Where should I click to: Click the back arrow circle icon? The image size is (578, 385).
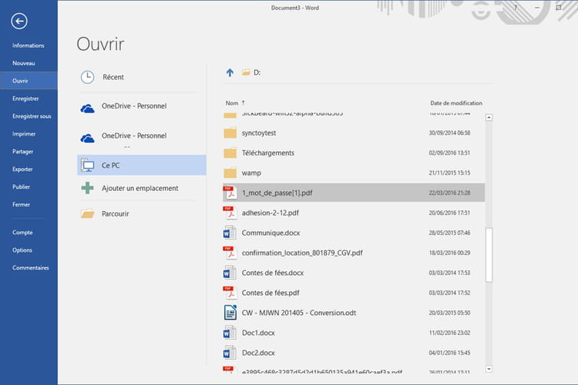(19, 21)
